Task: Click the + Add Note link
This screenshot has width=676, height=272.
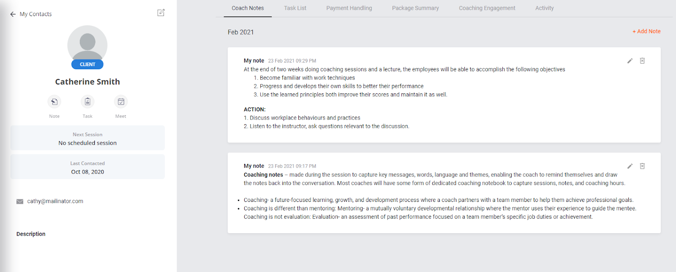Action: coord(646,31)
